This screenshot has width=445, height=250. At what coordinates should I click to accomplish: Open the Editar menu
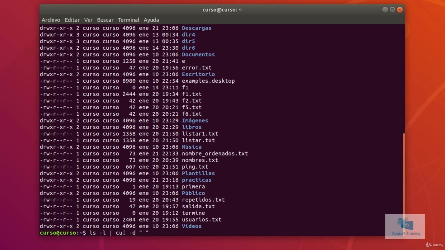point(72,20)
